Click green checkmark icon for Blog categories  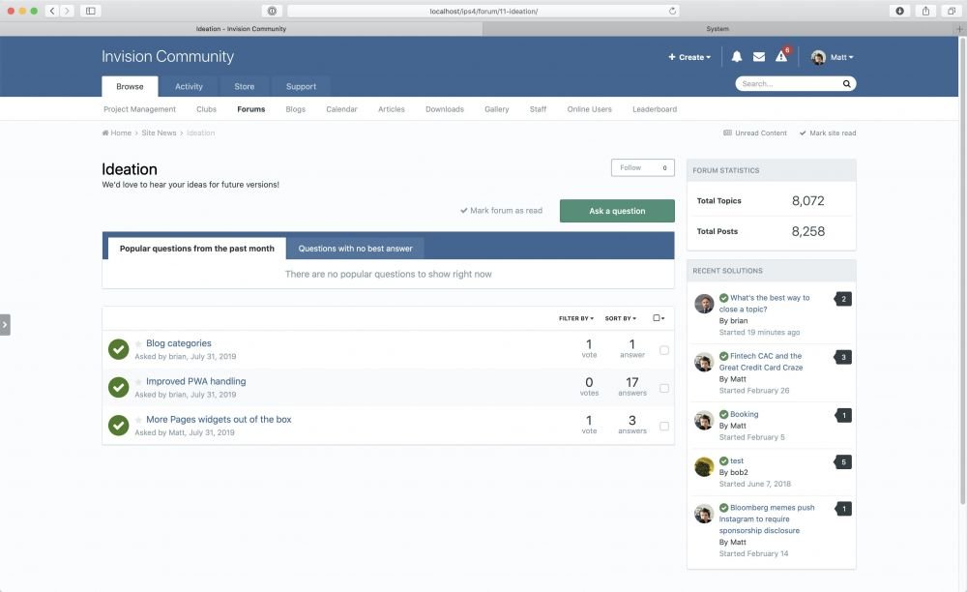pyautogui.click(x=118, y=349)
